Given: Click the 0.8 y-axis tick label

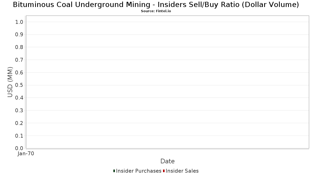Looking at the screenshot, I should coord(19,47).
